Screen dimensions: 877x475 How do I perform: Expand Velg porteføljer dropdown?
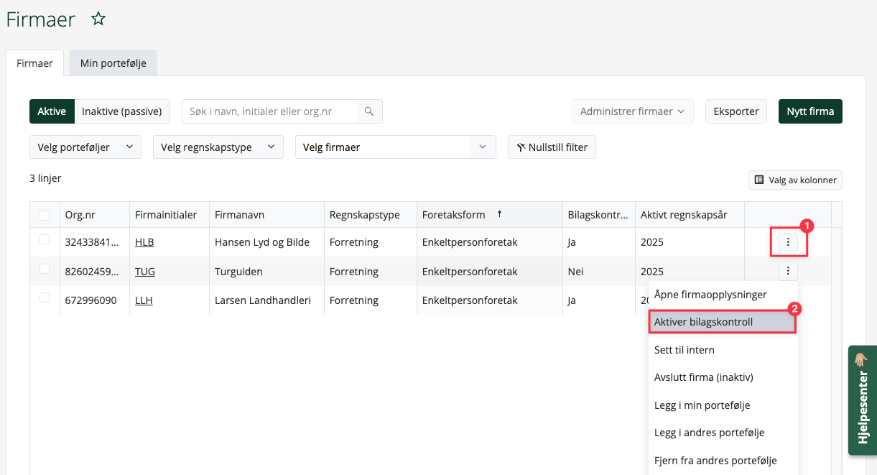click(85, 147)
